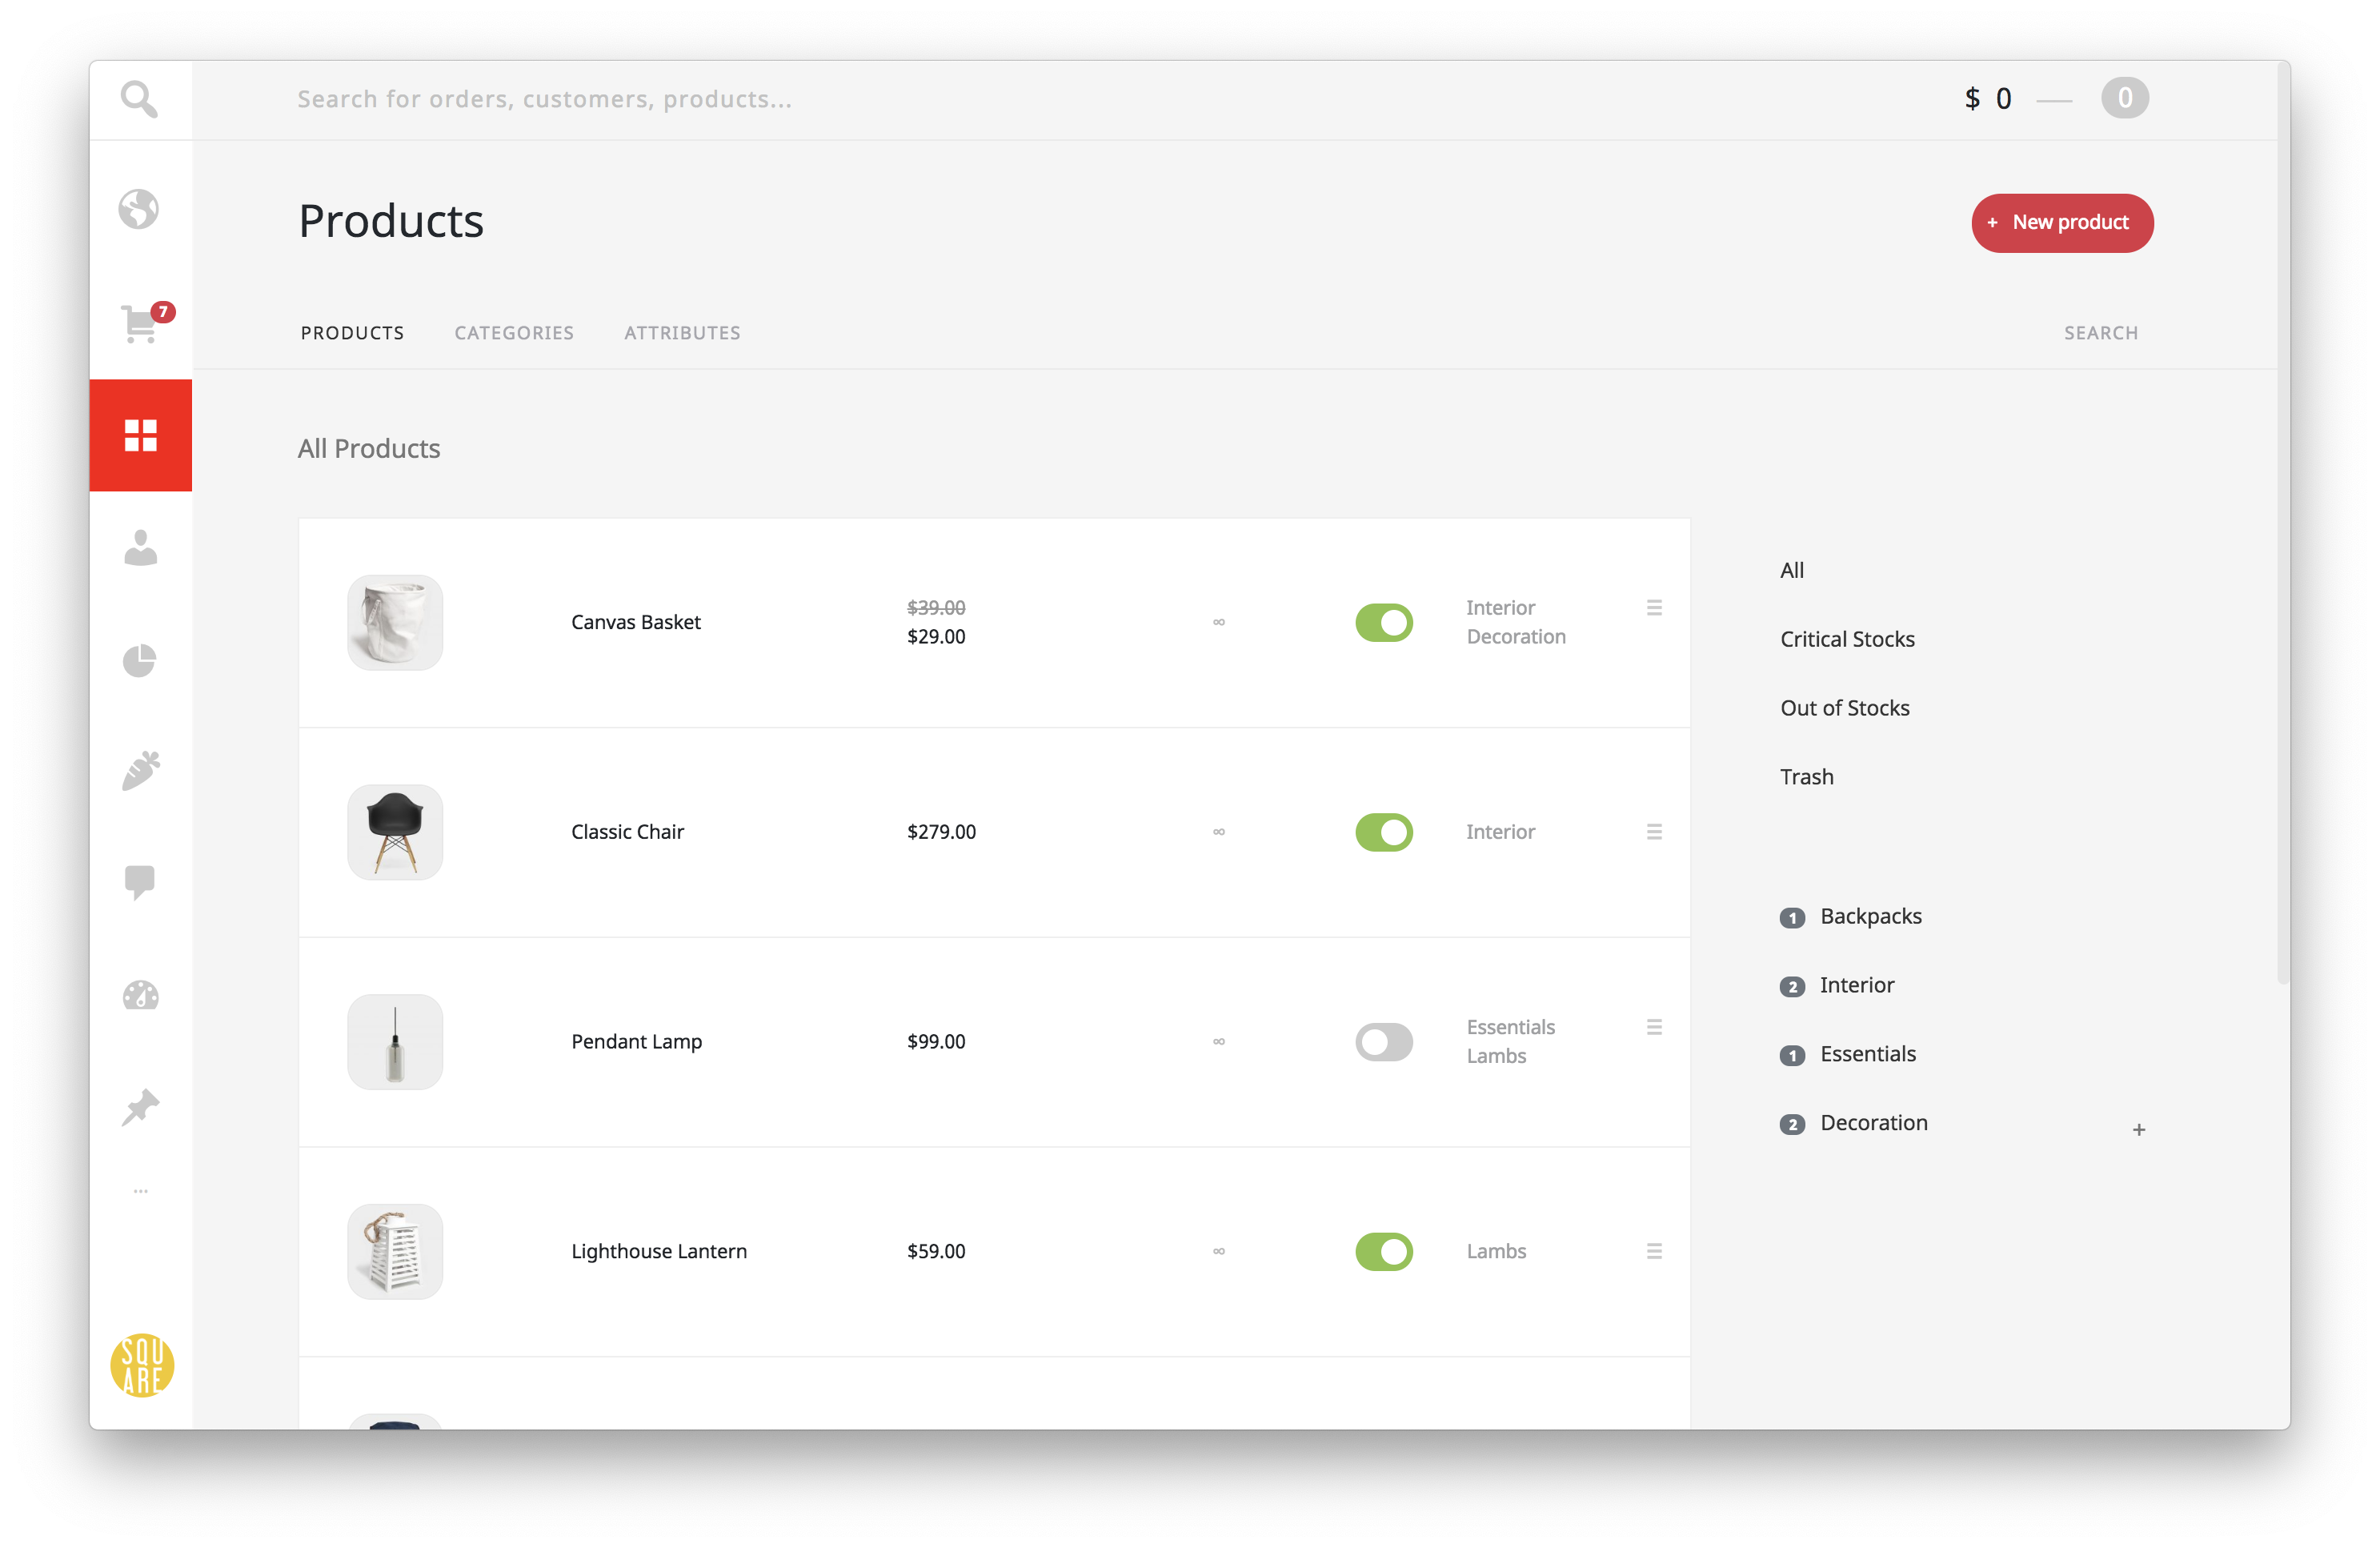Open orders cart icon with badge

click(x=141, y=324)
